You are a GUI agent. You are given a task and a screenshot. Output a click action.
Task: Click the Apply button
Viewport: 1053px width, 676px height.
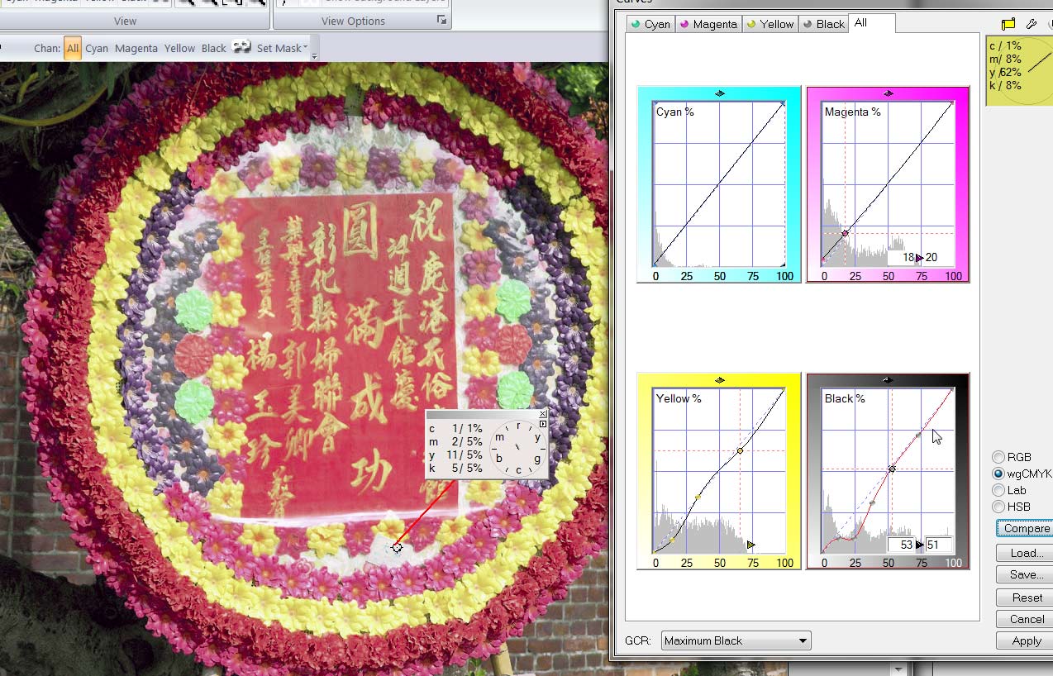(1025, 640)
